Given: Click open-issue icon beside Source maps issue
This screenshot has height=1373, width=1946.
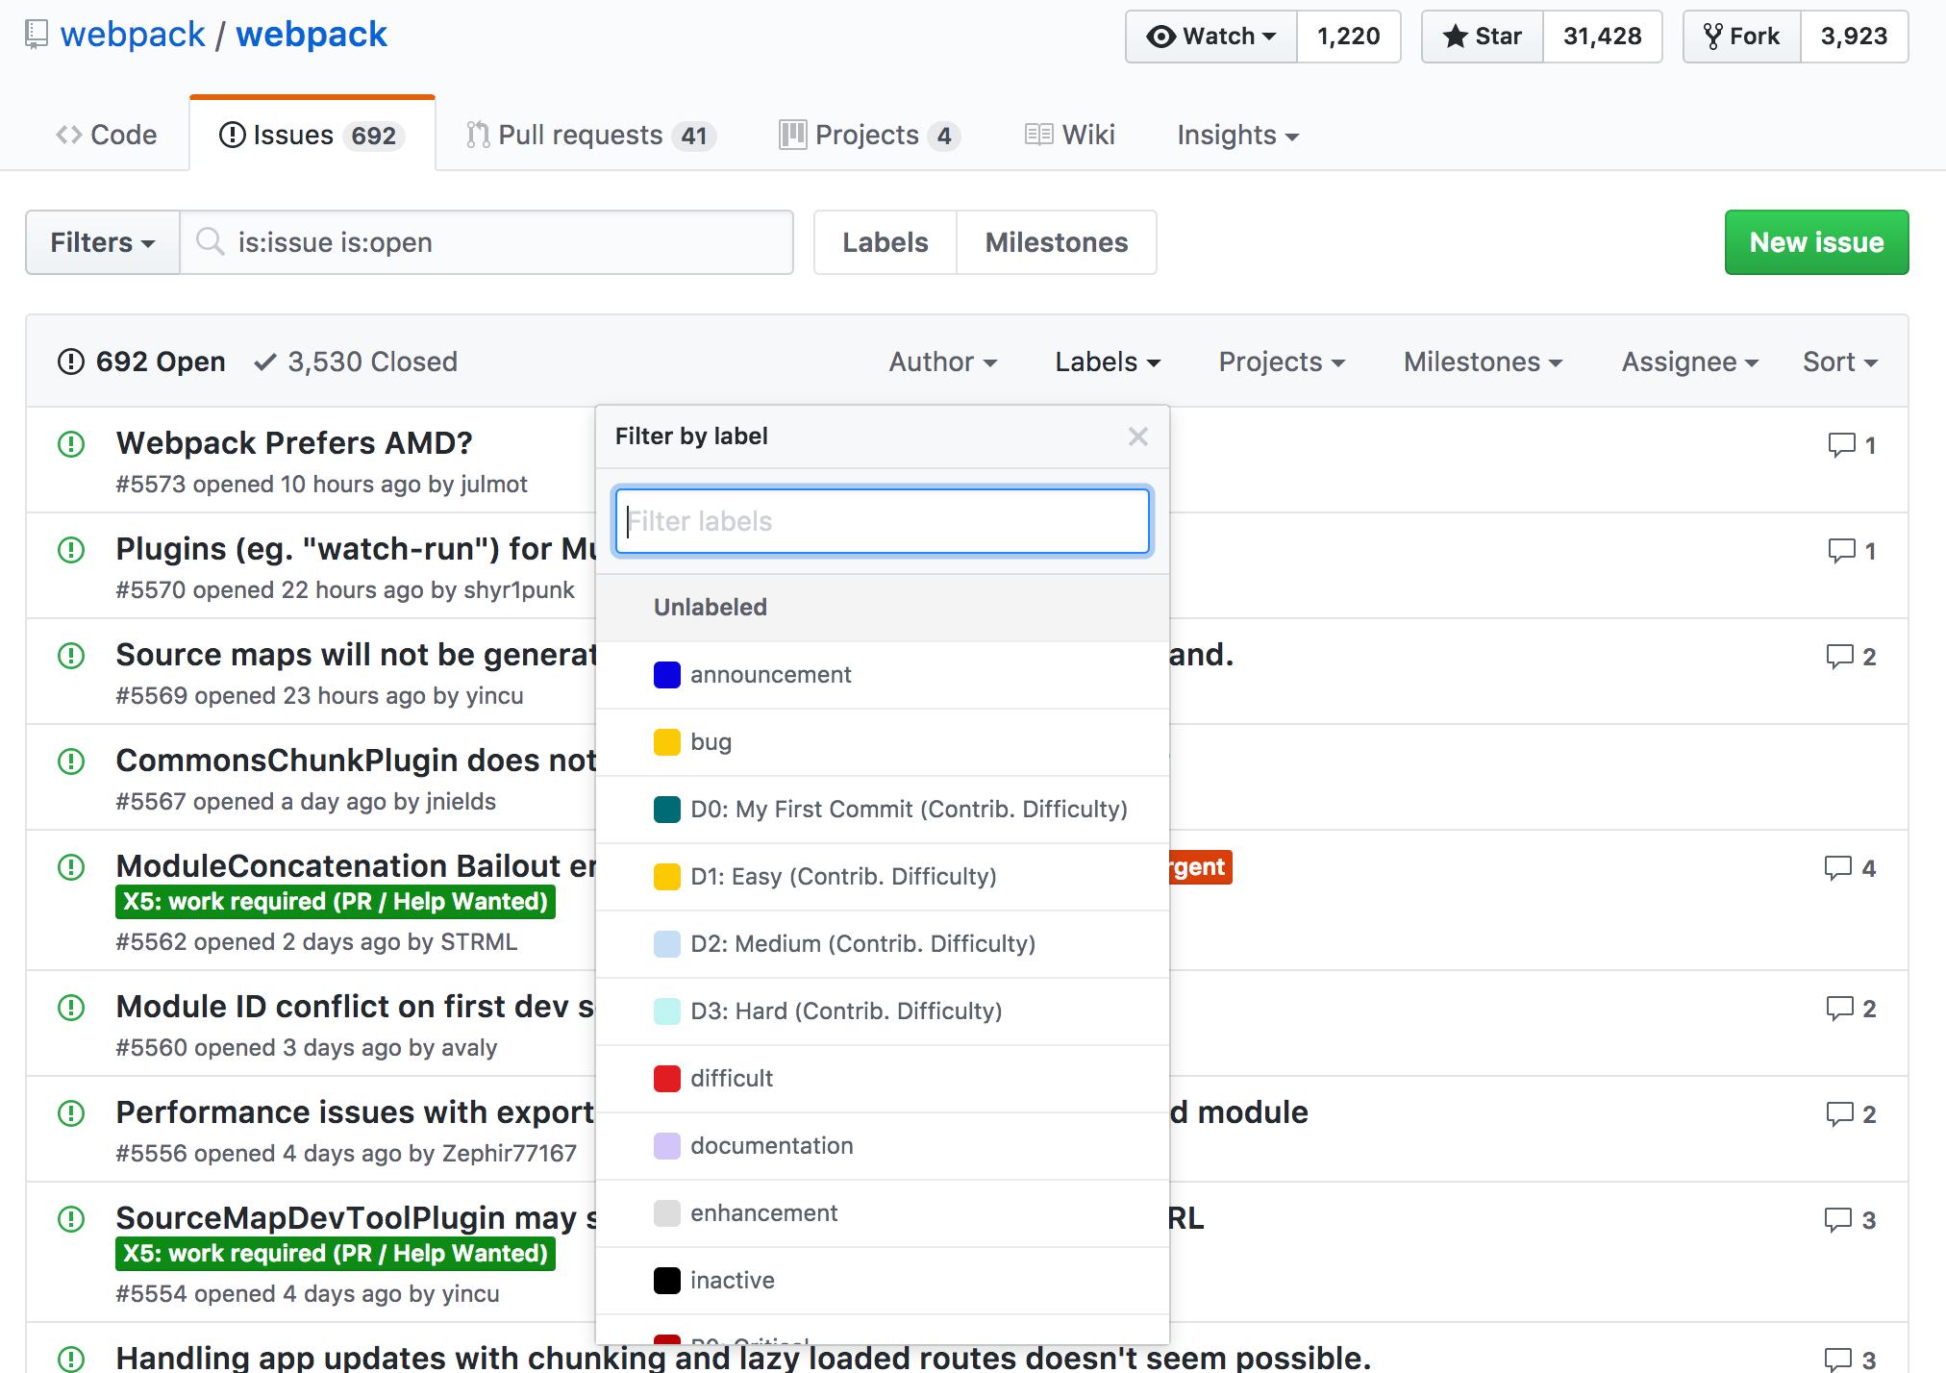Looking at the screenshot, I should pos(71,656).
